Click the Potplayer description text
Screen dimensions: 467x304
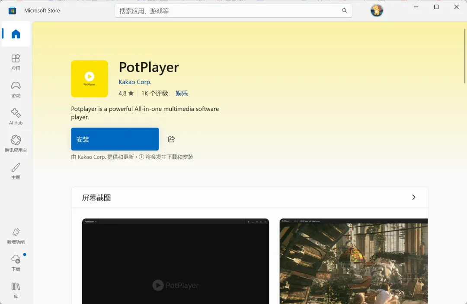[145, 113]
